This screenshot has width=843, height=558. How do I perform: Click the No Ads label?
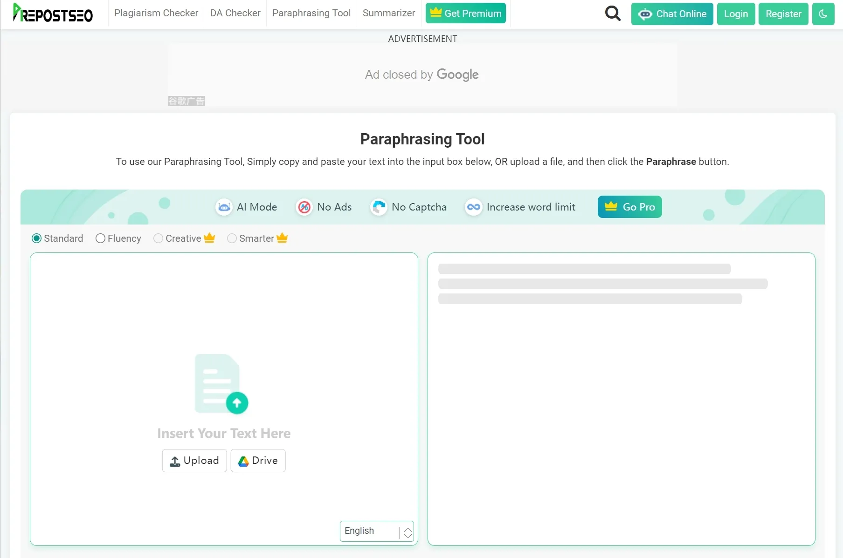click(x=334, y=207)
